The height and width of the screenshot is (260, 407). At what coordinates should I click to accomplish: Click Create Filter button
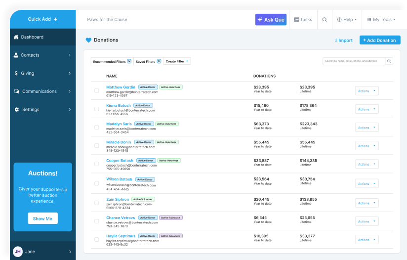pyautogui.click(x=177, y=61)
